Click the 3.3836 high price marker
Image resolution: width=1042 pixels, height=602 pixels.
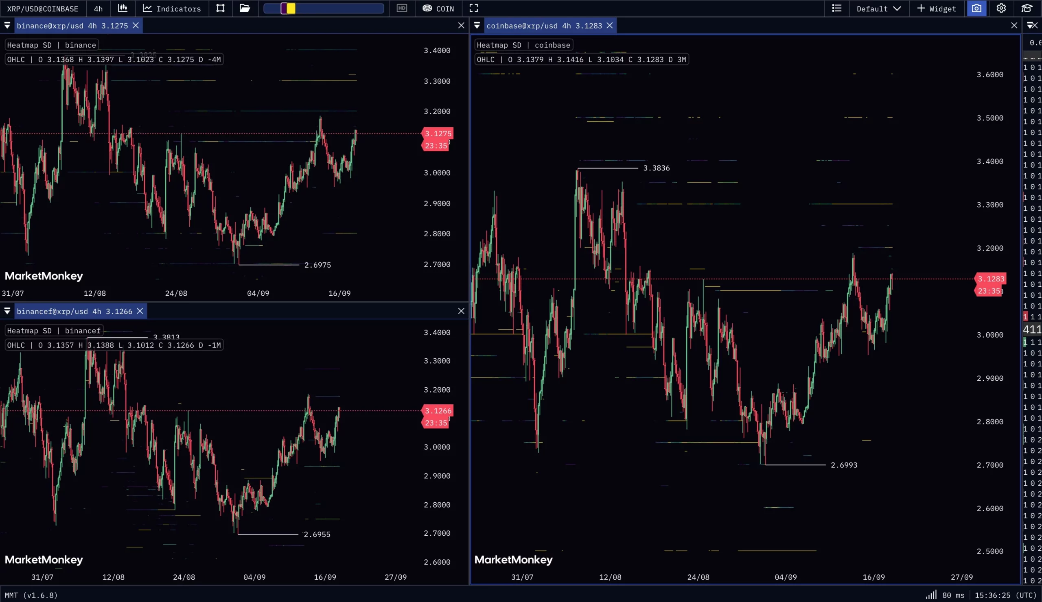tap(656, 168)
